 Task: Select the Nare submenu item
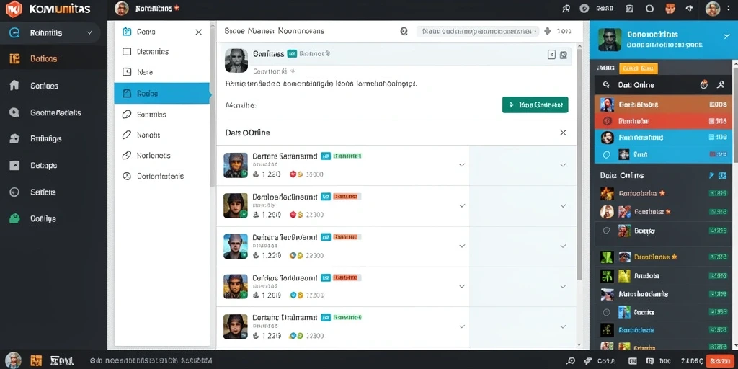(x=163, y=72)
